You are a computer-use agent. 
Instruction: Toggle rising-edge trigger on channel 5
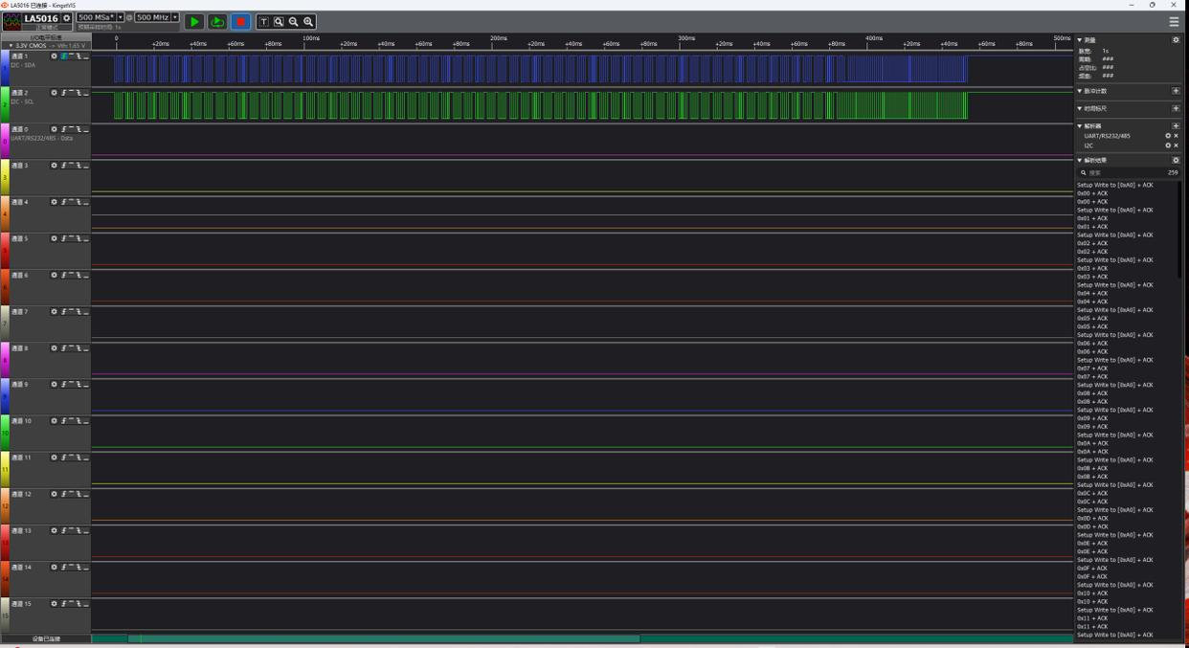[64, 238]
